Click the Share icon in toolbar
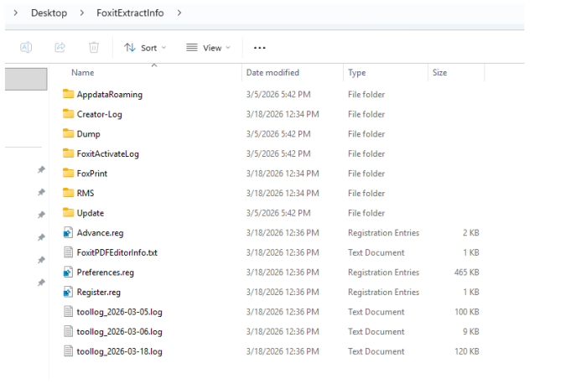Screen dimensions: 581x384 [60, 48]
